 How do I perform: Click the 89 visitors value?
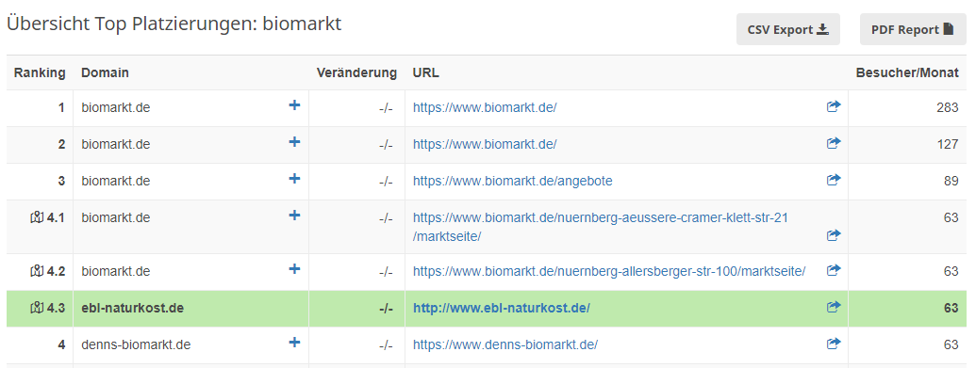pyautogui.click(x=951, y=181)
